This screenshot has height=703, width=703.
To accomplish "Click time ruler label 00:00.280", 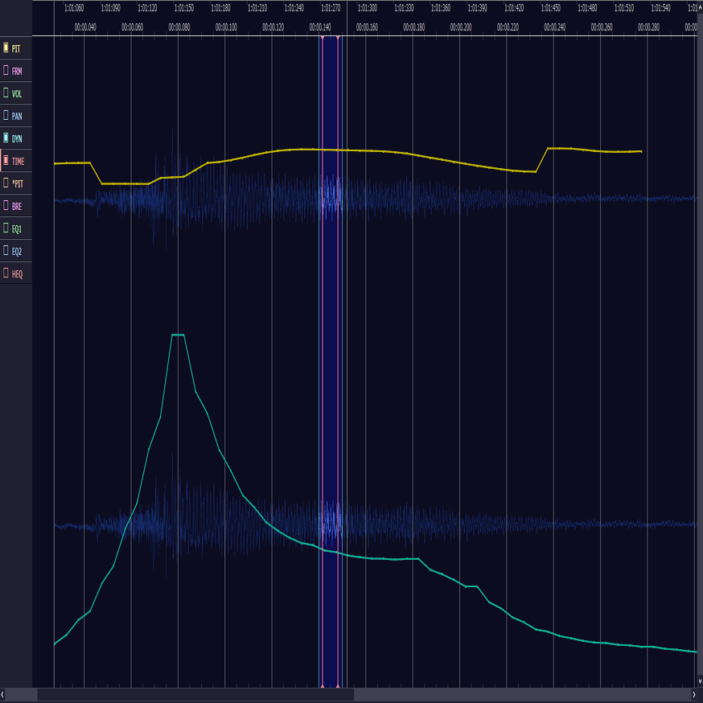I will coord(648,27).
